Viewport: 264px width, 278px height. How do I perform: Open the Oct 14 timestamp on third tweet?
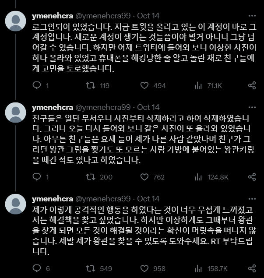coord(148,198)
